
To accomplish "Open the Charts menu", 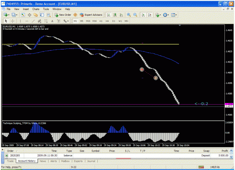I will [36, 9].
